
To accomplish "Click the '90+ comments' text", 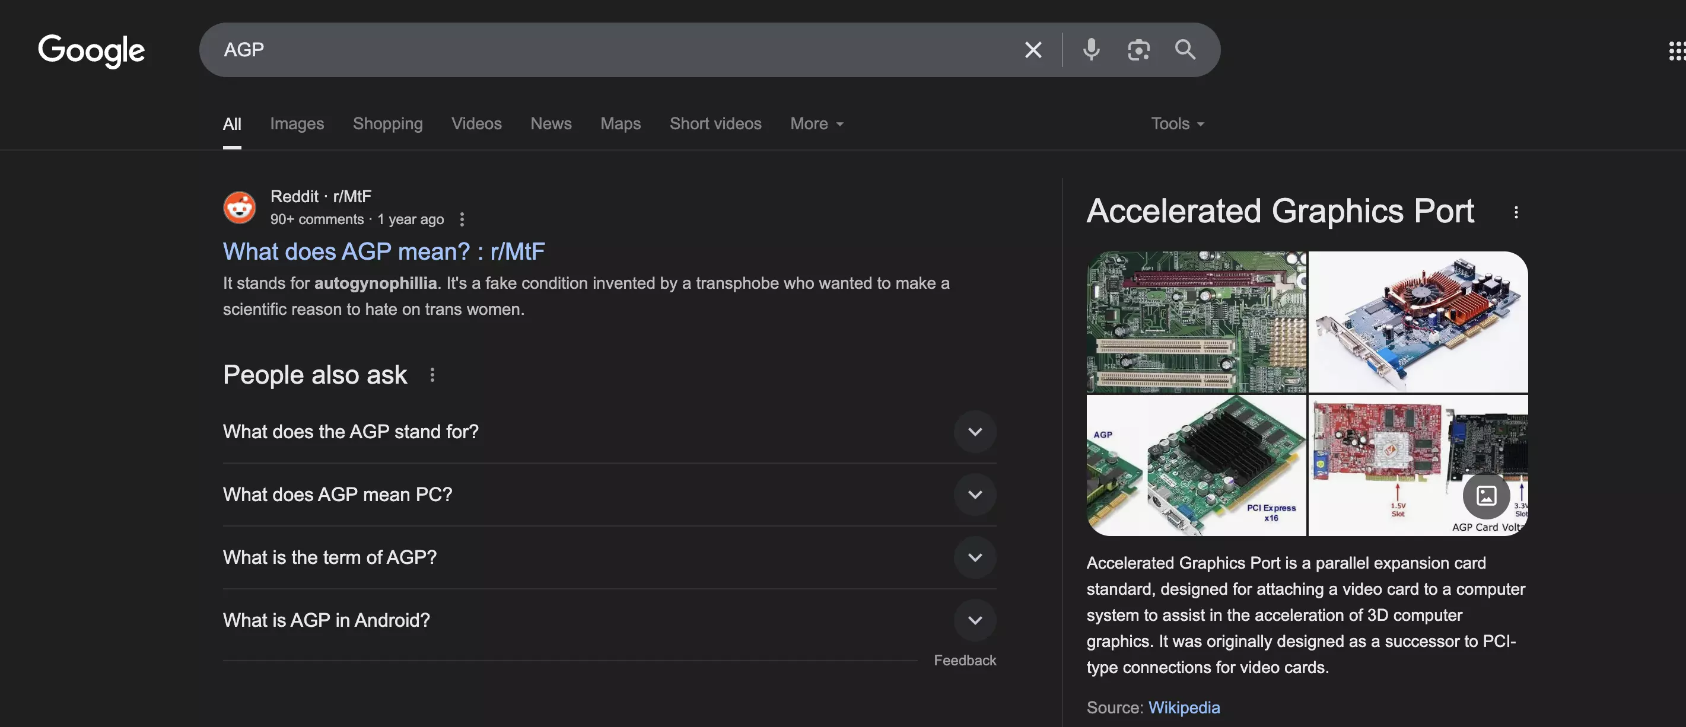I will 317,219.
